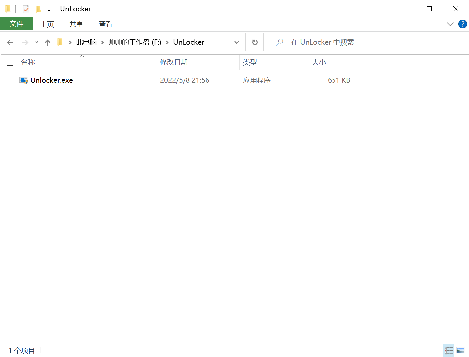Open the recent locations dropdown
The image size is (469, 357).
[37, 42]
